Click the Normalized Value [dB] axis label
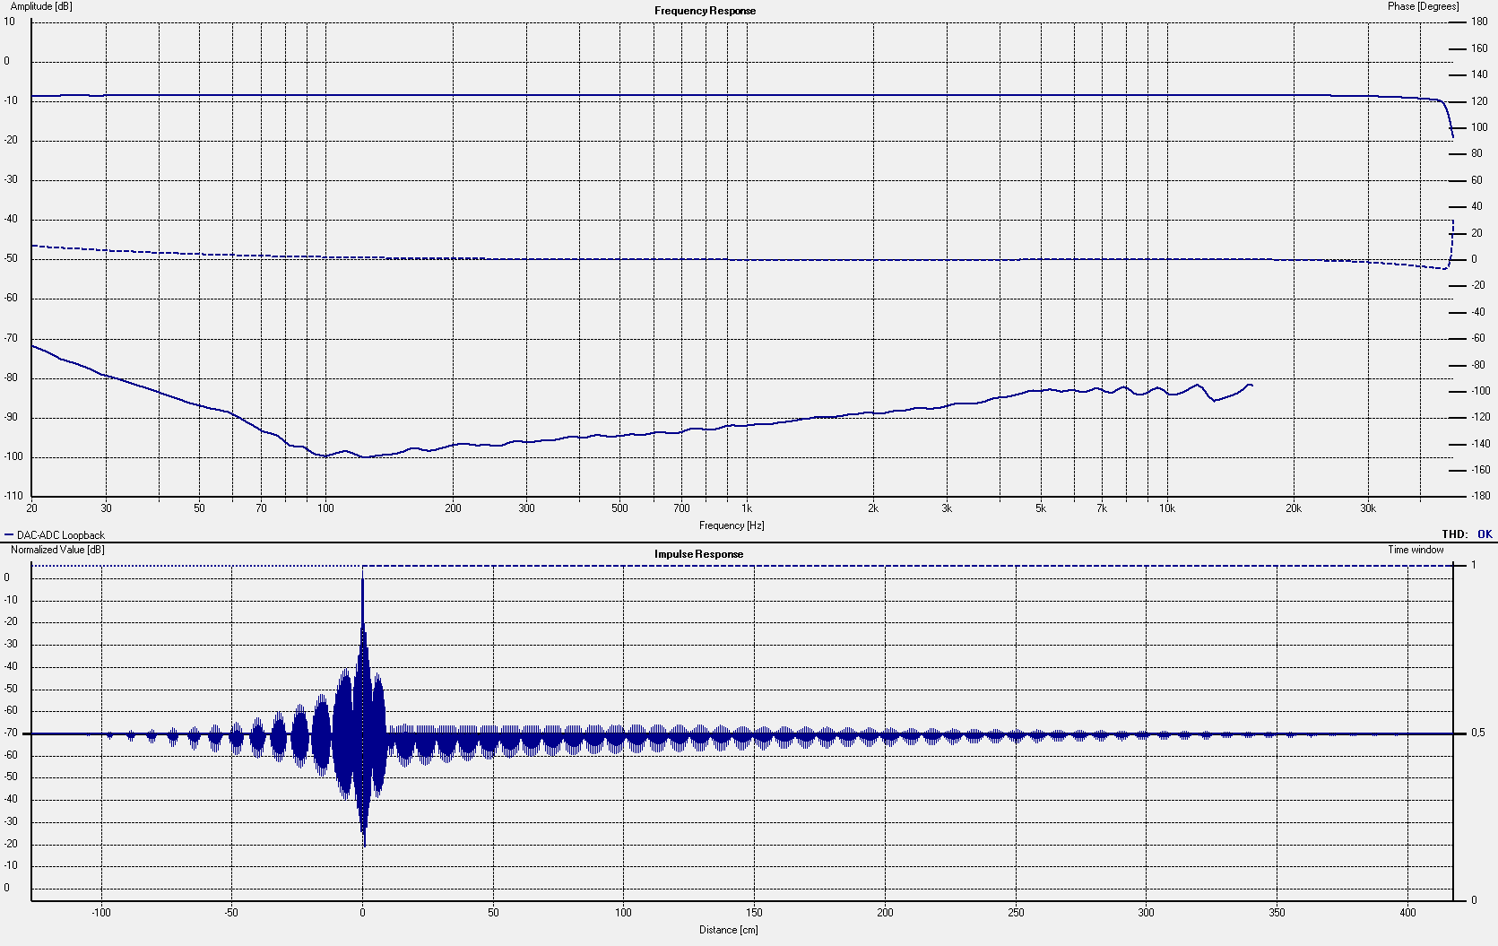Image resolution: width=1498 pixels, height=946 pixels. pos(57,550)
